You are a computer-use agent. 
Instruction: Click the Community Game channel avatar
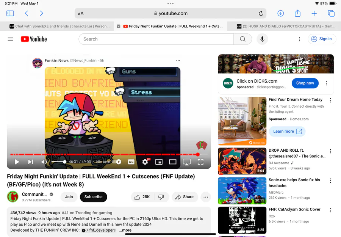[x=13, y=196]
